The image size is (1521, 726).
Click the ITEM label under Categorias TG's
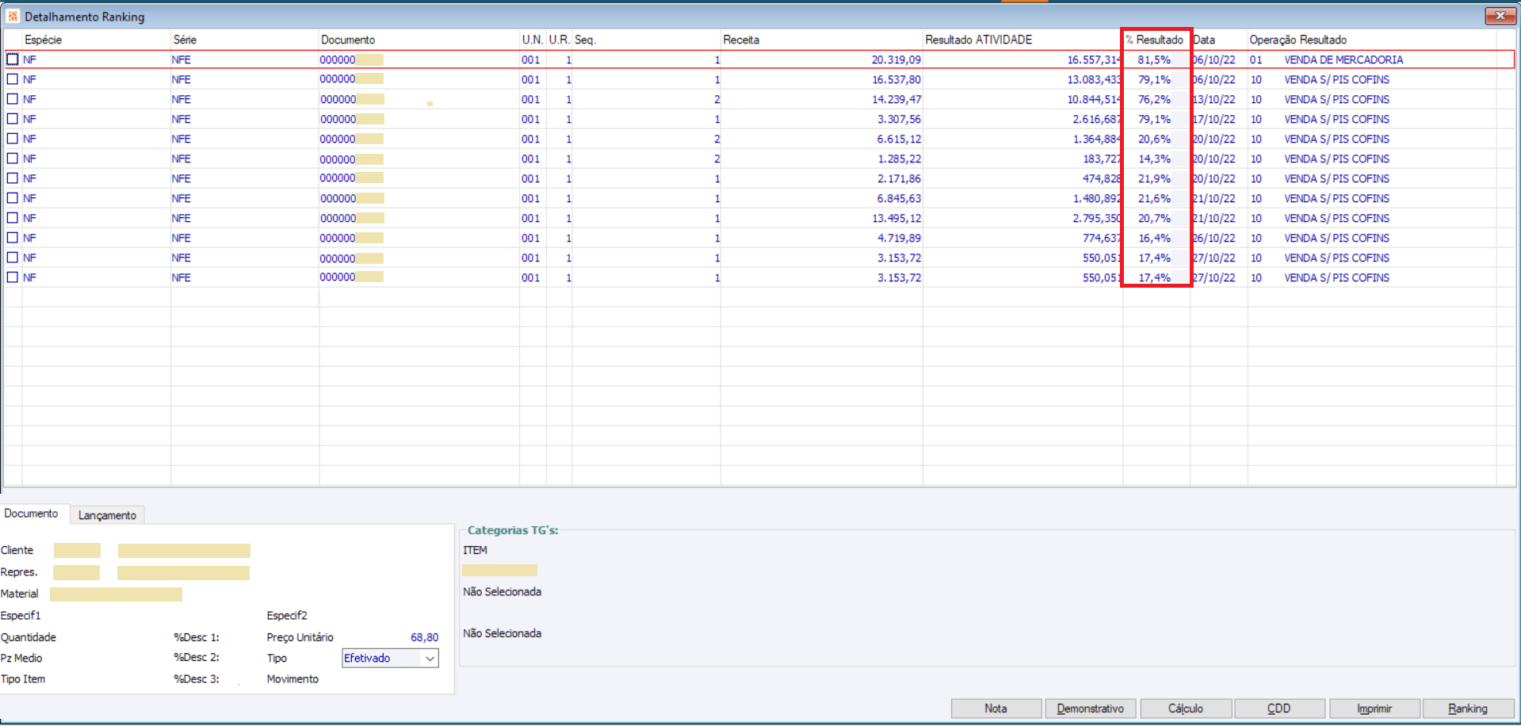(x=475, y=550)
